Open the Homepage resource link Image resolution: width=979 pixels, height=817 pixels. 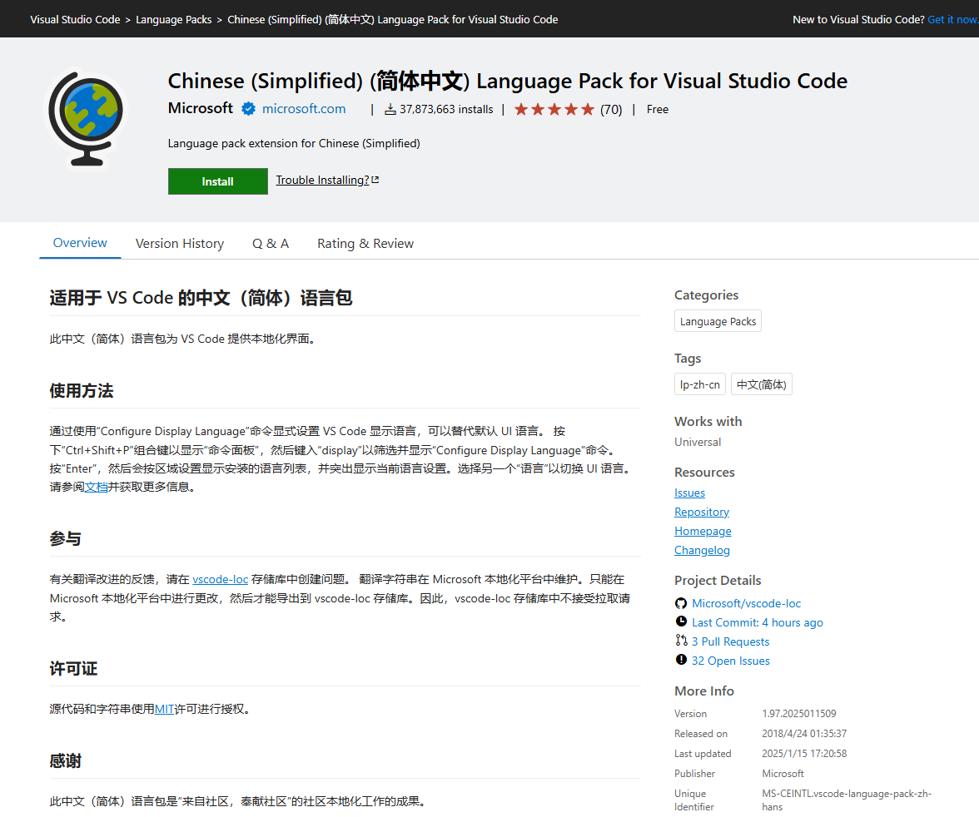coord(703,531)
